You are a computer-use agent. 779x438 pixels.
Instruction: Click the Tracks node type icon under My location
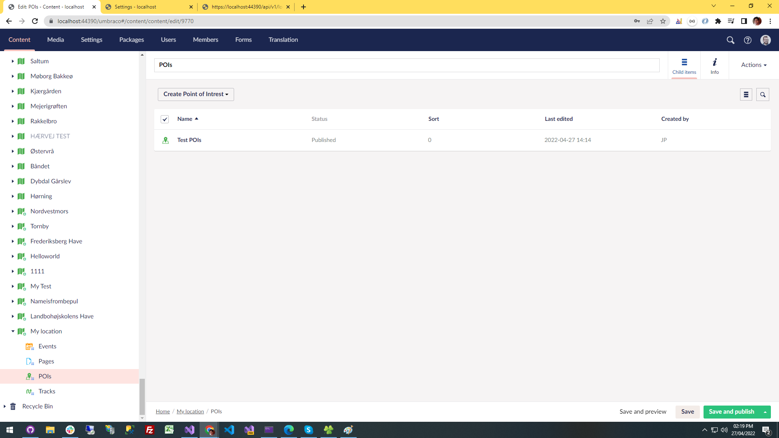coord(30,391)
